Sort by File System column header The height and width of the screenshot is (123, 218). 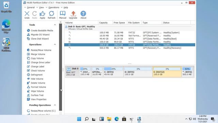[x=134, y=23]
